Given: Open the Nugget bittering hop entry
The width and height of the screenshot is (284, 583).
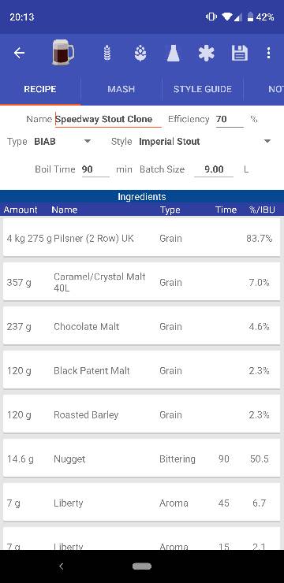Looking at the screenshot, I should (141, 459).
